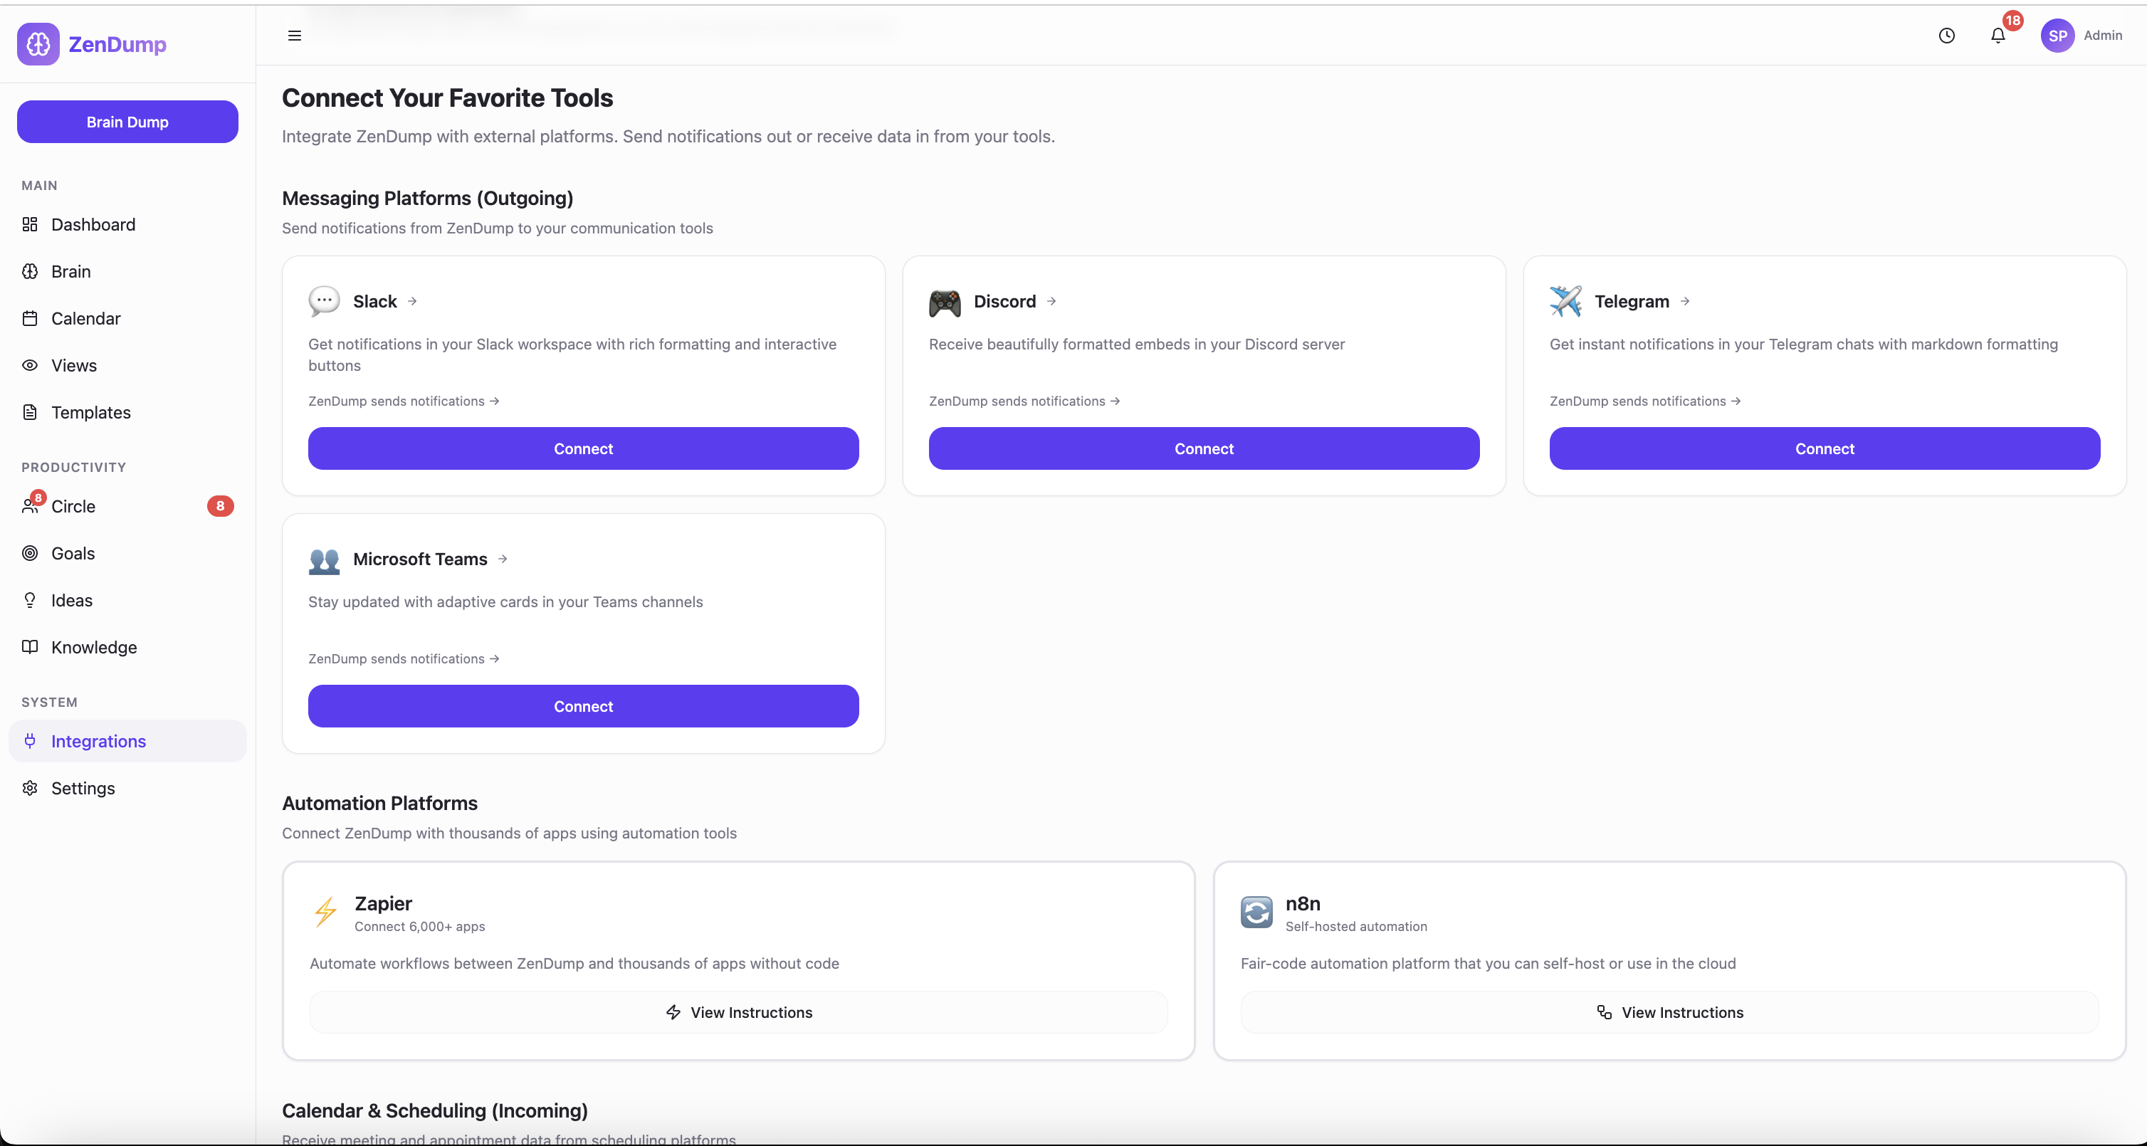Click the Admin user label
The width and height of the screenshot is (2147, 1146).
click(x=2103, y=35)
